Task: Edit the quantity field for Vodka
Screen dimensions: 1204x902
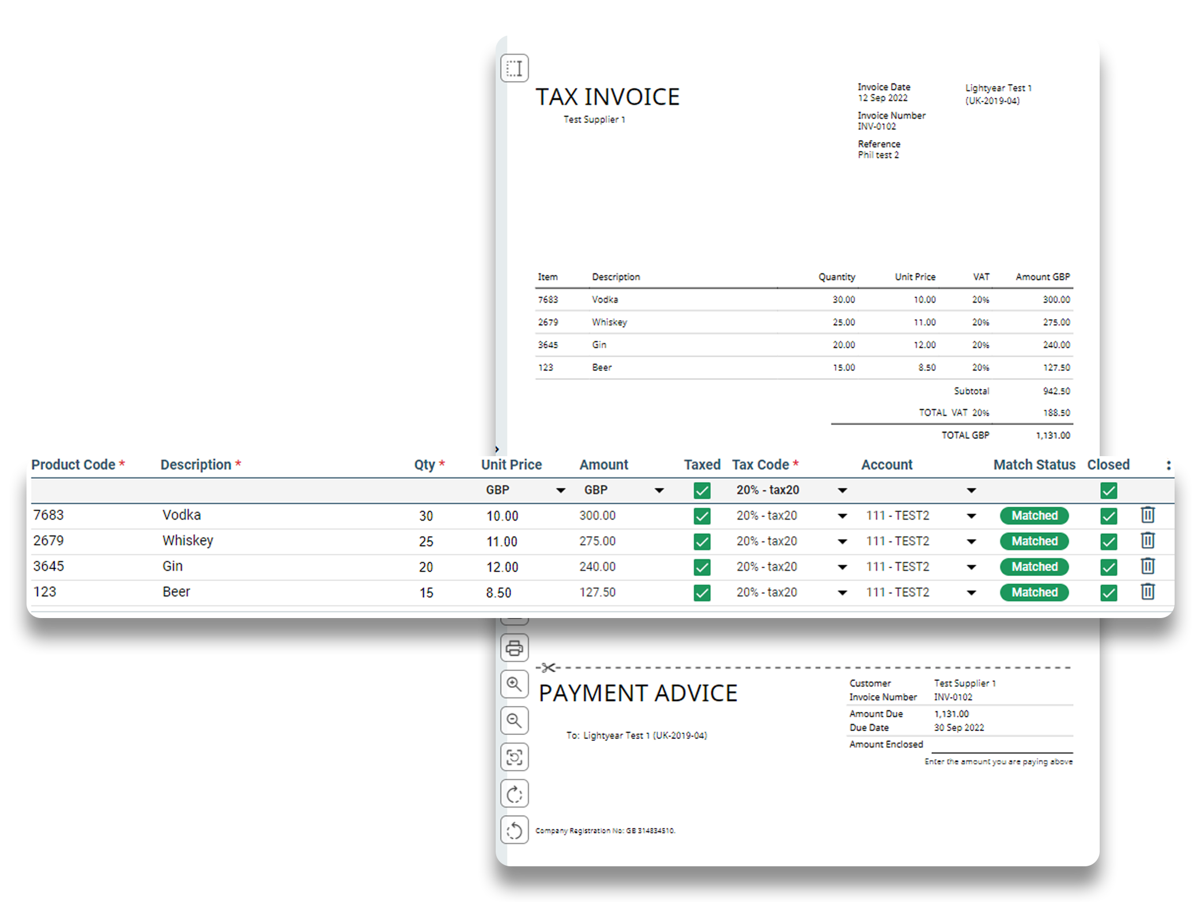Action: point(426,516)
